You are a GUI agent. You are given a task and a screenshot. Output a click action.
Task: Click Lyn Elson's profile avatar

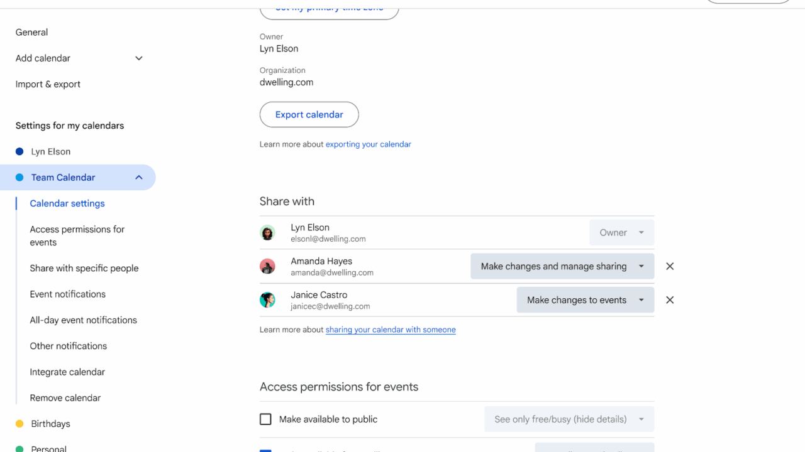[267, 233]
